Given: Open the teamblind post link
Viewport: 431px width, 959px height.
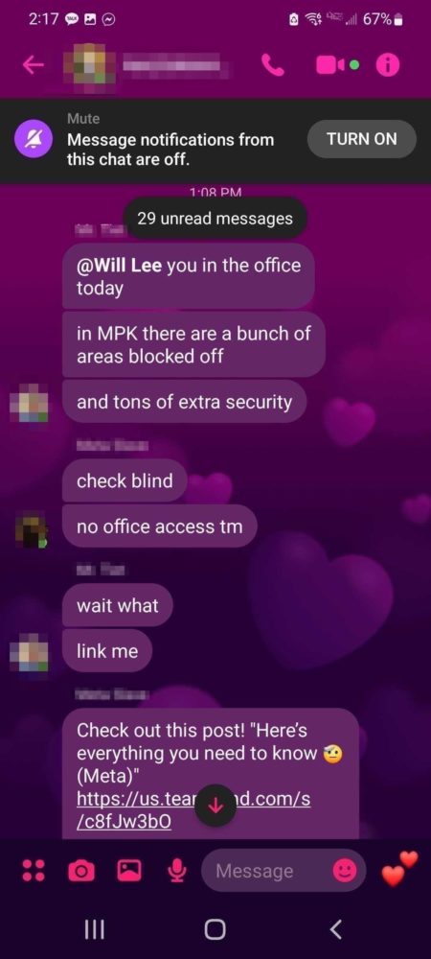Looking at the screenshot, I should (193, 811).
